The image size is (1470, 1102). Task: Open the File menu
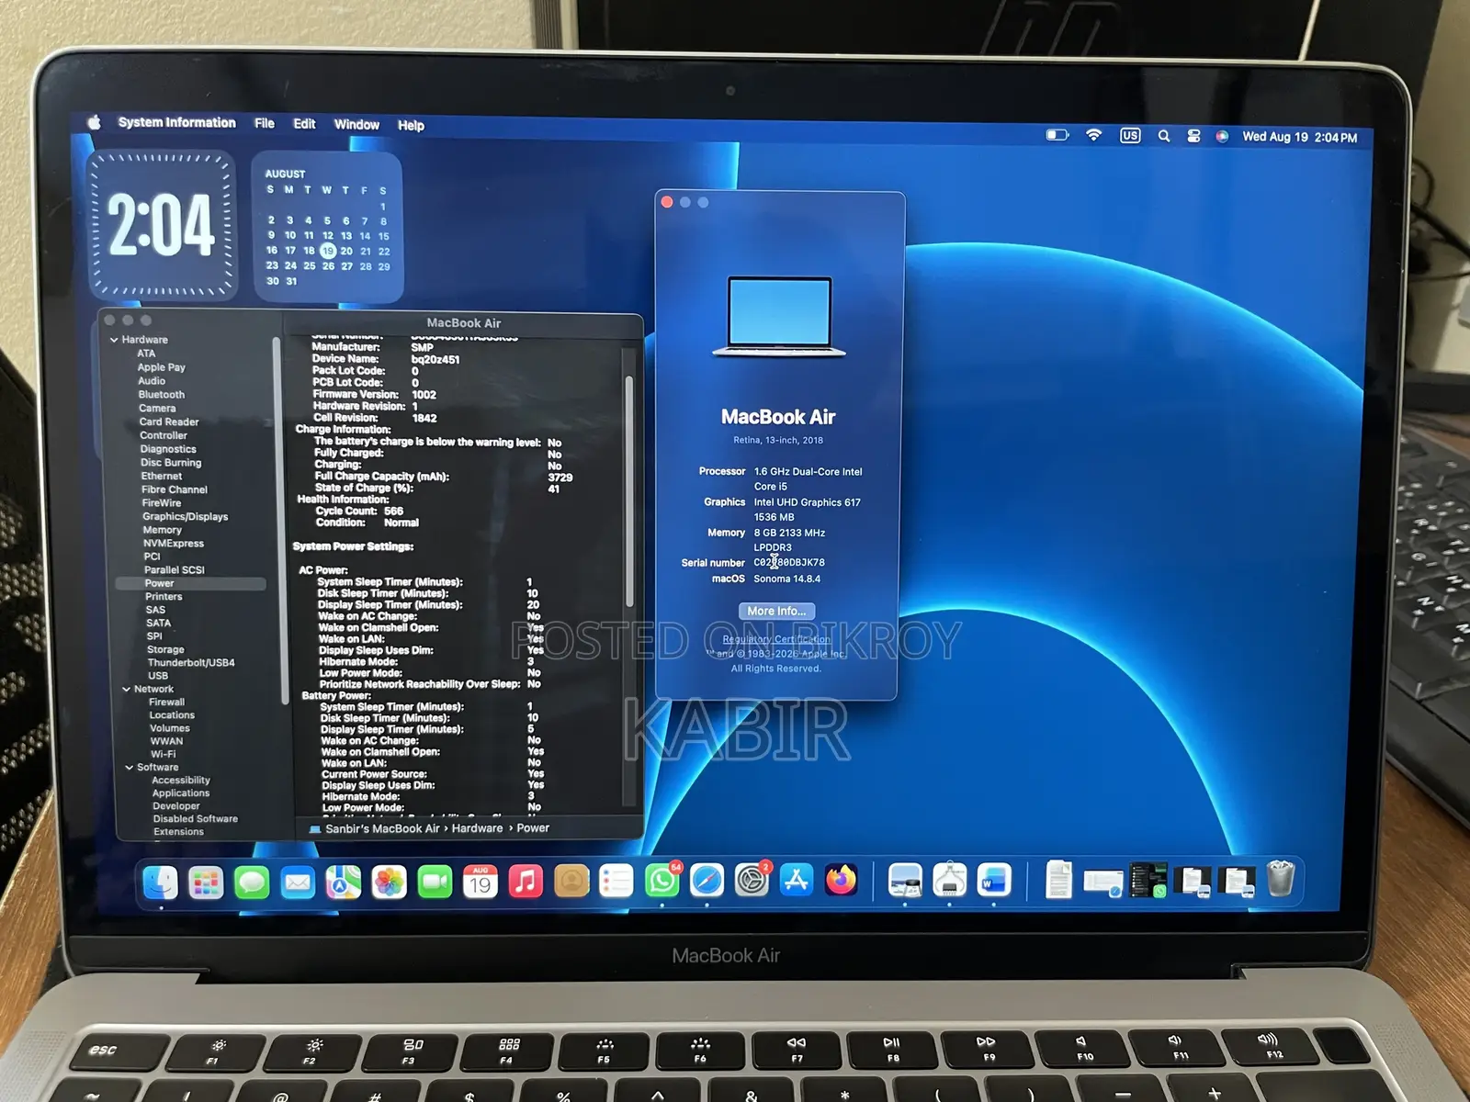pyautogui.click(x=265, y=123)
